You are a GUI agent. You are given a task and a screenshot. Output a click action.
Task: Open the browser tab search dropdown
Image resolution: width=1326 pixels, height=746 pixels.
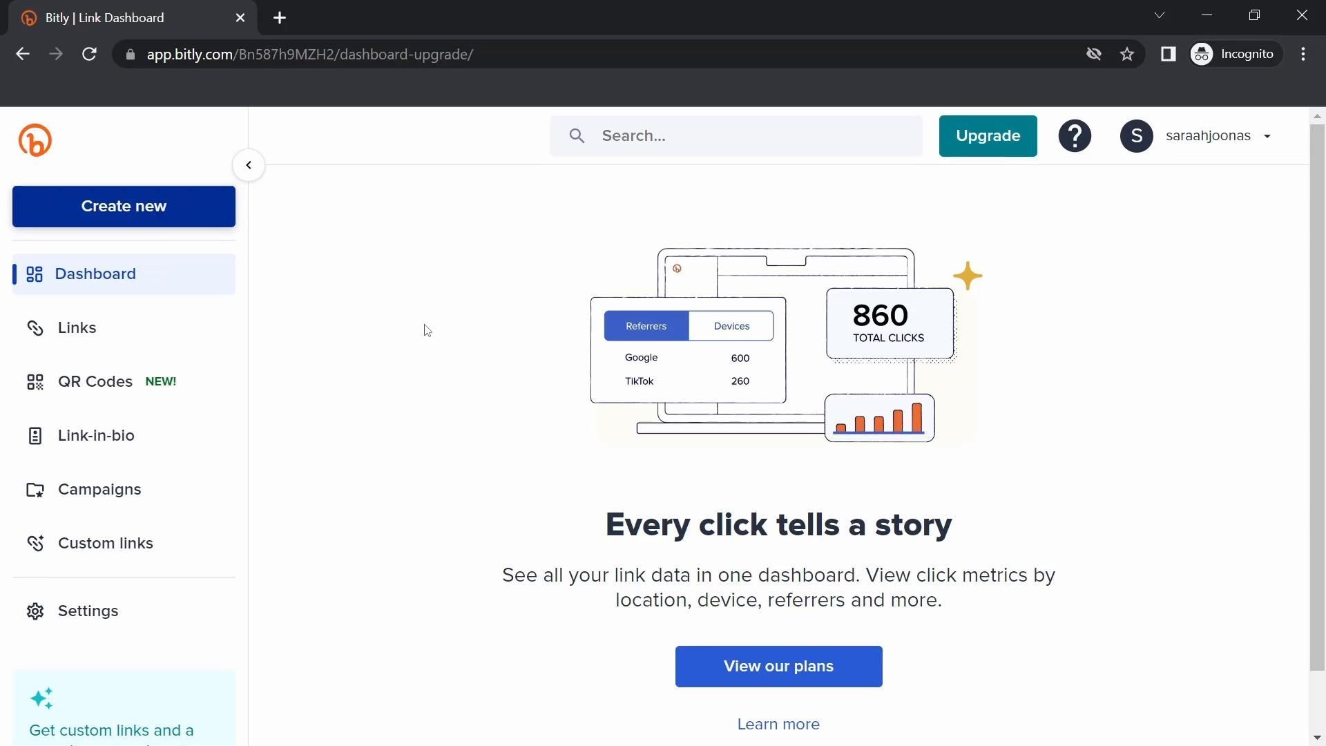tap(1160, 15)
